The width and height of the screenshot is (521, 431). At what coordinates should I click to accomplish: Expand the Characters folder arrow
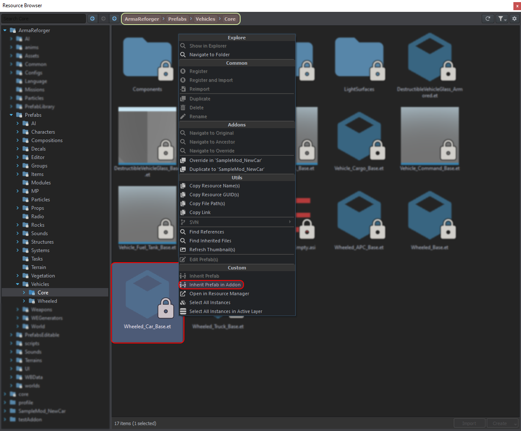pos(18,132)
